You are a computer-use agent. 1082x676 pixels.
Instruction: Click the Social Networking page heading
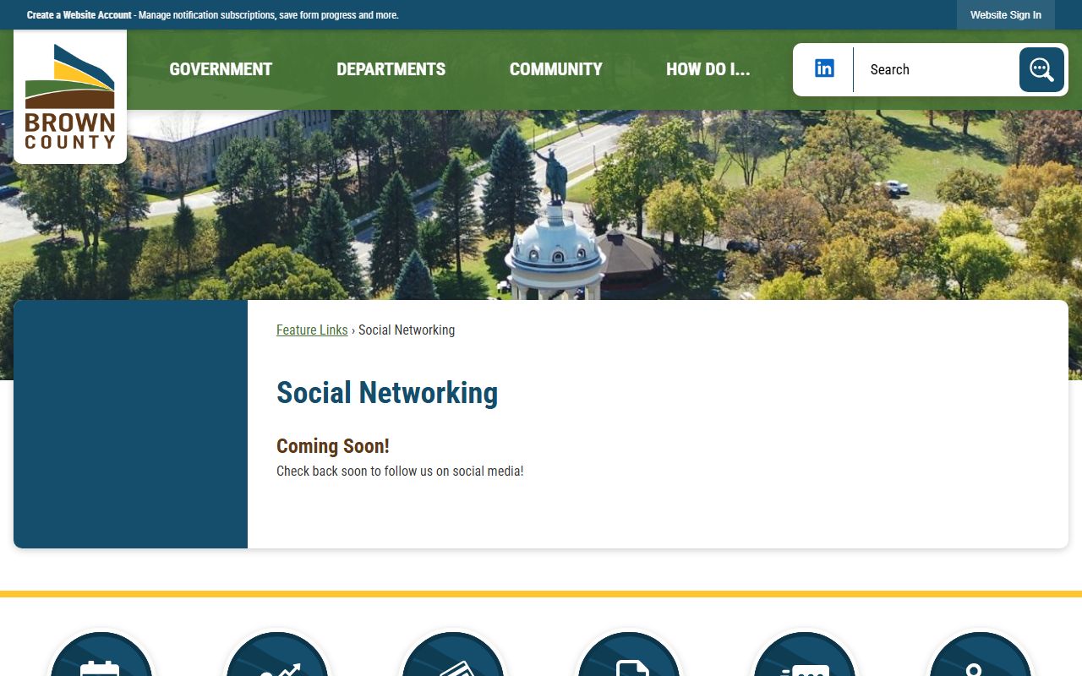pyautogui.click(x=387, y=393)
